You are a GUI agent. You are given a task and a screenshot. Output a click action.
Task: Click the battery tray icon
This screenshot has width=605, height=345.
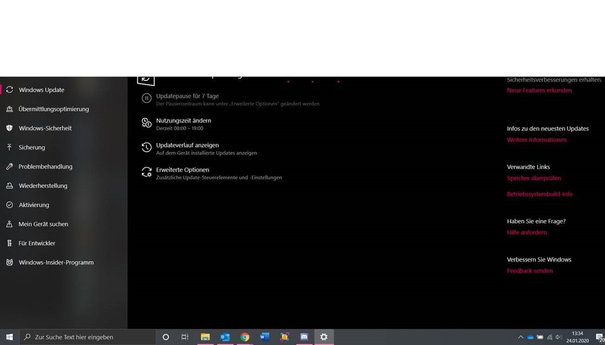pos(540,337)
